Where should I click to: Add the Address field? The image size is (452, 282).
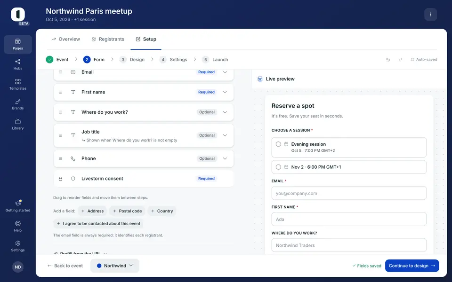click(92, 211)
